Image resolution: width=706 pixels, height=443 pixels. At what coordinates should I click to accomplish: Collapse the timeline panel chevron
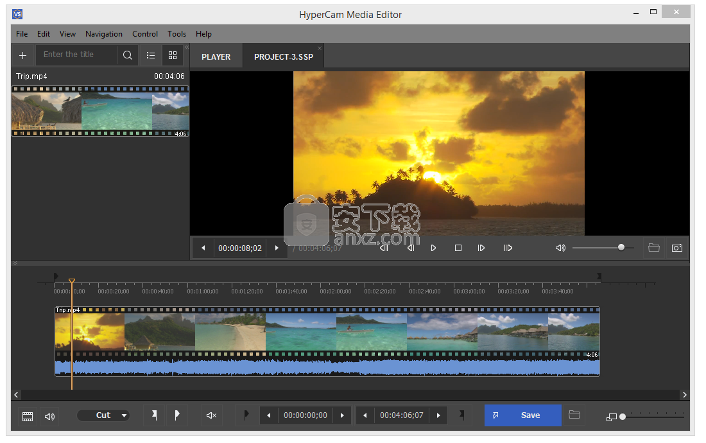[x=15, y=263]
